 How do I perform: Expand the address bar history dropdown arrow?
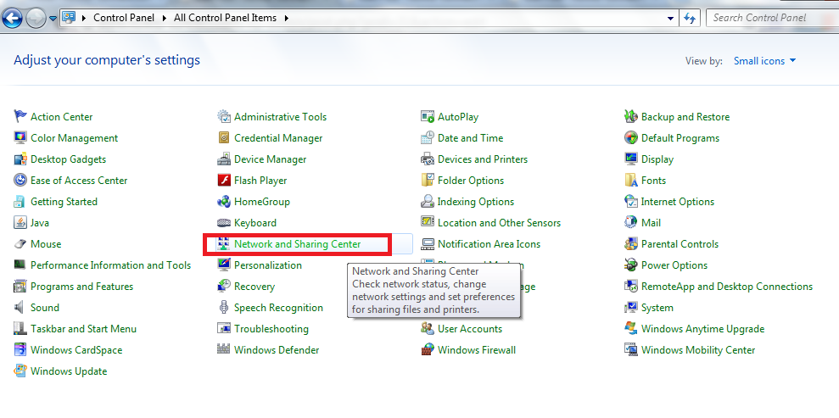tap(671, 18)
